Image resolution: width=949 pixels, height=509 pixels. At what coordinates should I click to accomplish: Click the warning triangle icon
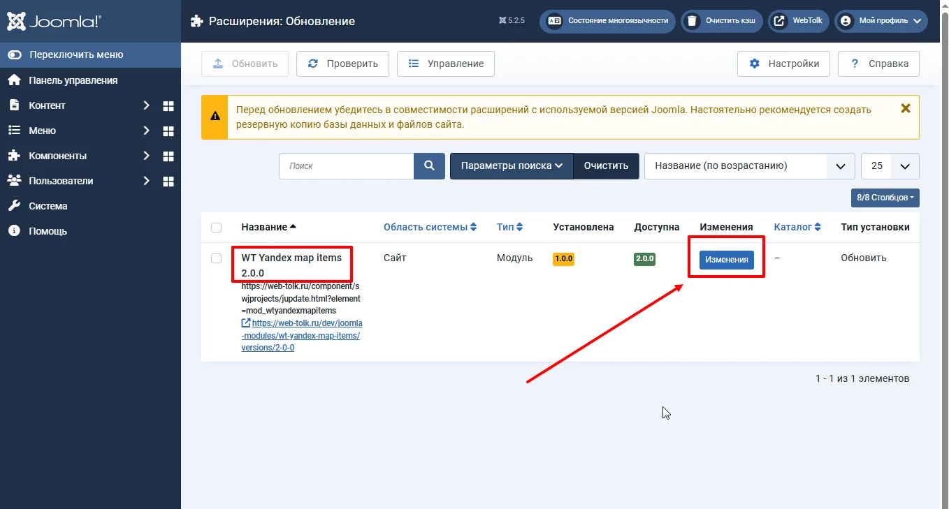[x=215, y=117]
